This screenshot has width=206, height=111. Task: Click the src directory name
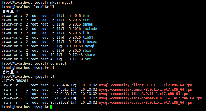[88, 59]
